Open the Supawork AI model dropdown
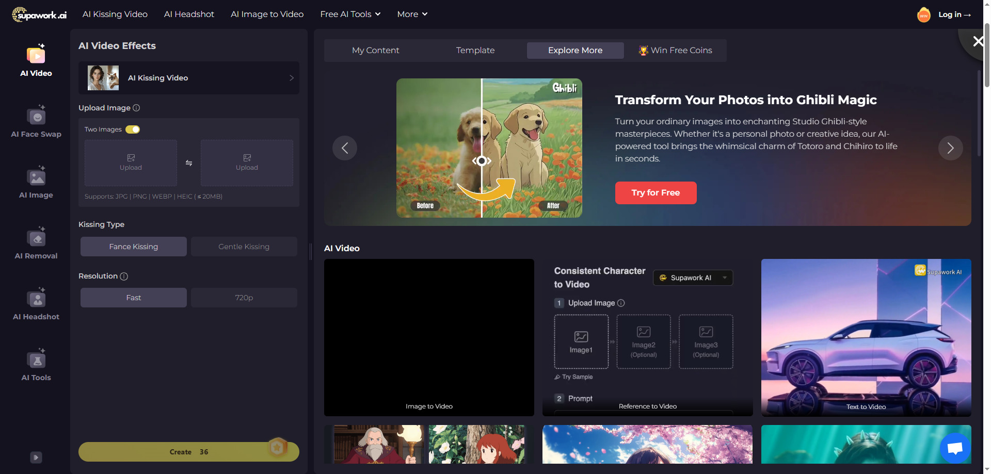 (693, 277)
